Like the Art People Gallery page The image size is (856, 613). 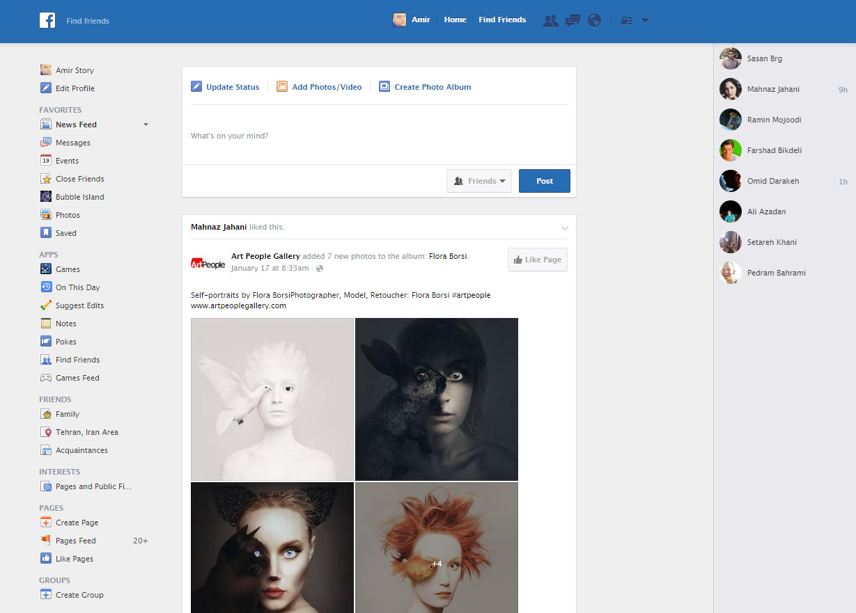[537, 259]
